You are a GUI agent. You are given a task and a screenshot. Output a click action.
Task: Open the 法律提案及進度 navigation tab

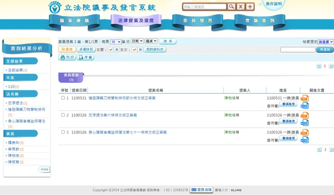tap(136, 21)
